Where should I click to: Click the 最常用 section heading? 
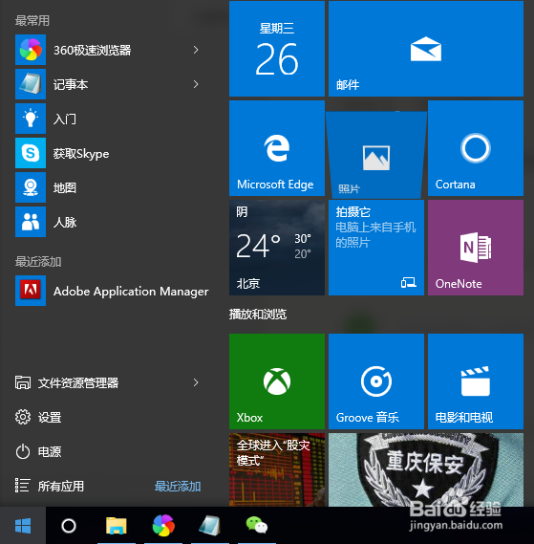(32, 20)
